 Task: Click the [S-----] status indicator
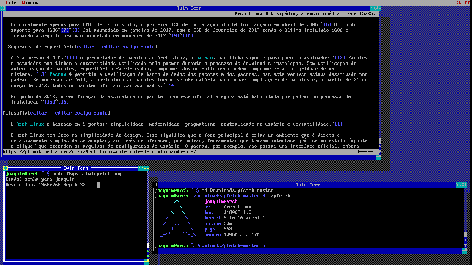[365, 151]
